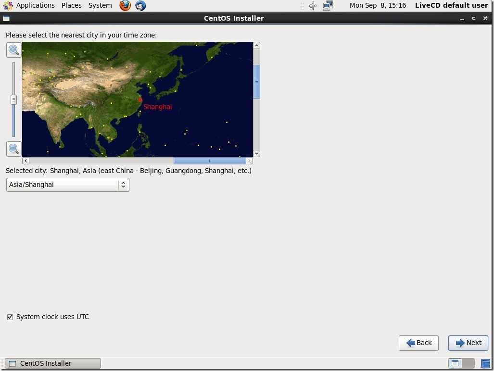The width and height of the screenshot is (494, 371).
Task: Click the map scroll up arrow
Action: click(x=256, y=46)
